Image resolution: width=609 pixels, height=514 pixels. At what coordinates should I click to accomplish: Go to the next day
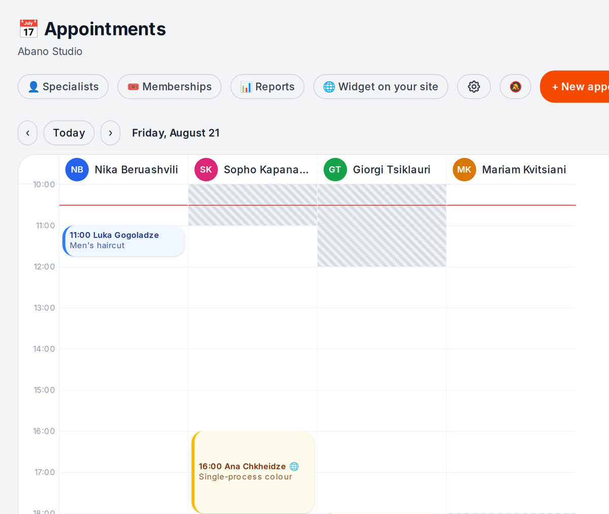[x=110, y=133]
